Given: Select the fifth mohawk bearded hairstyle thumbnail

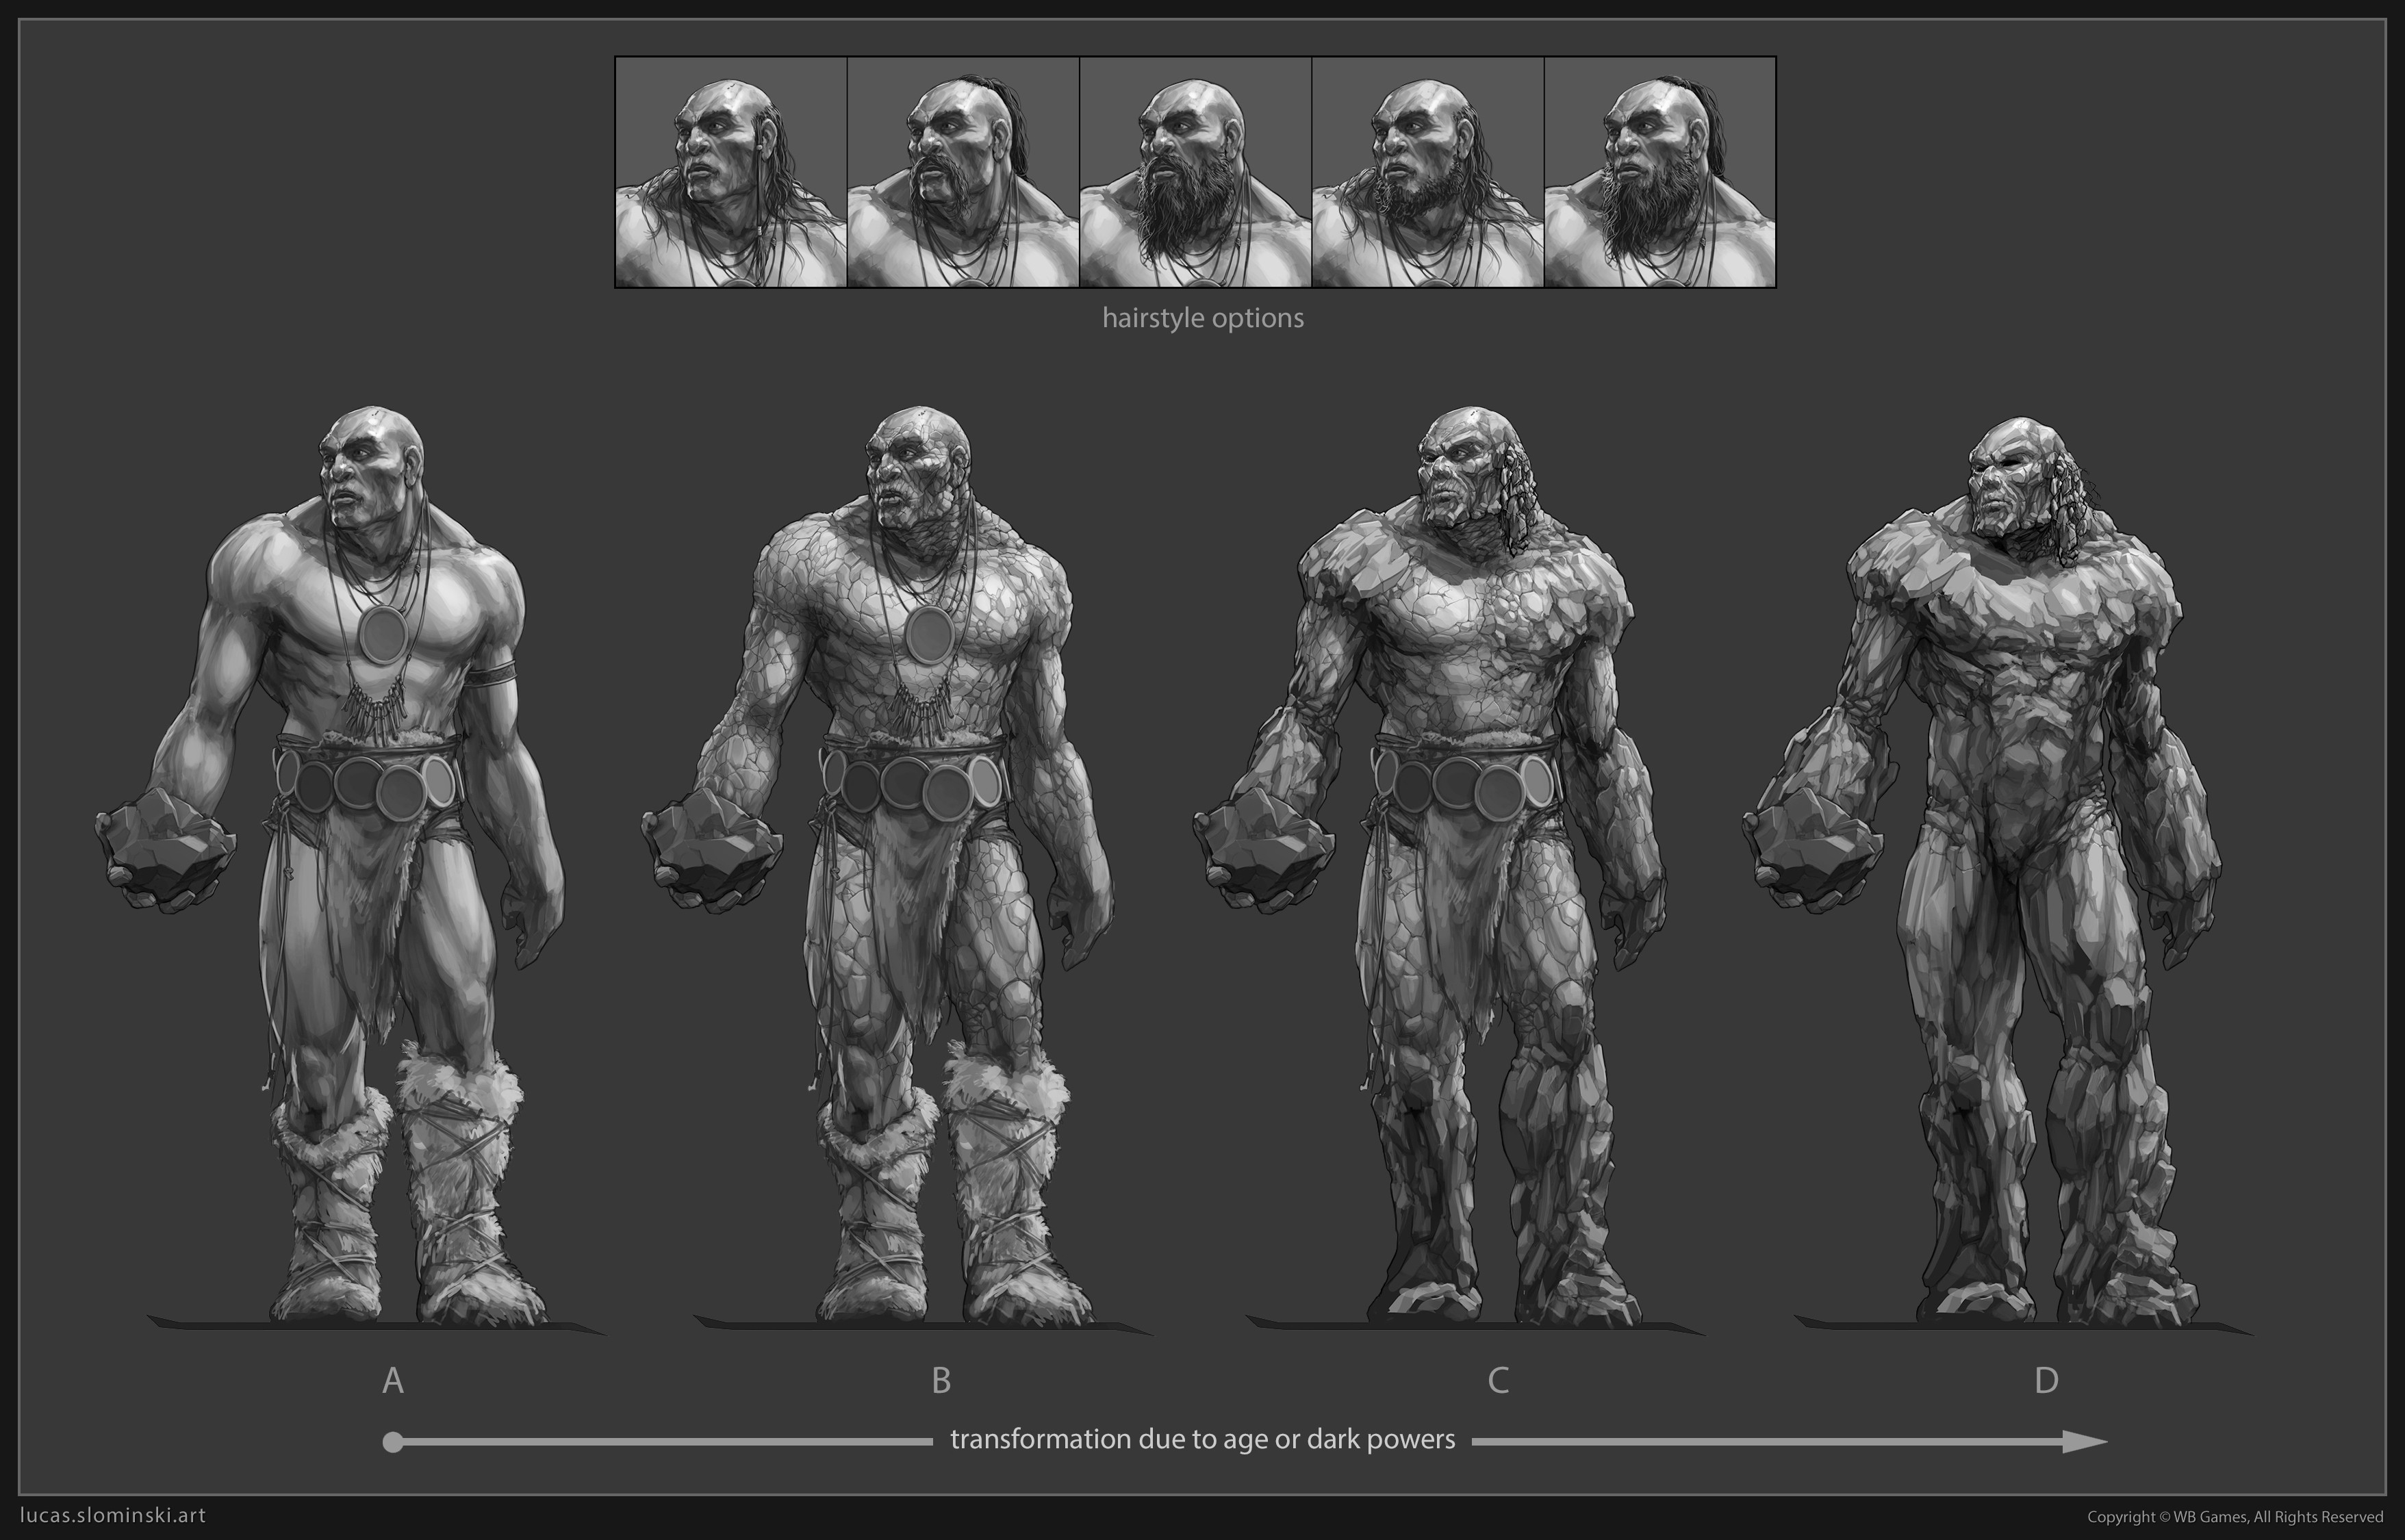Looking at the screenshot, I should (x=1660, y=172).
